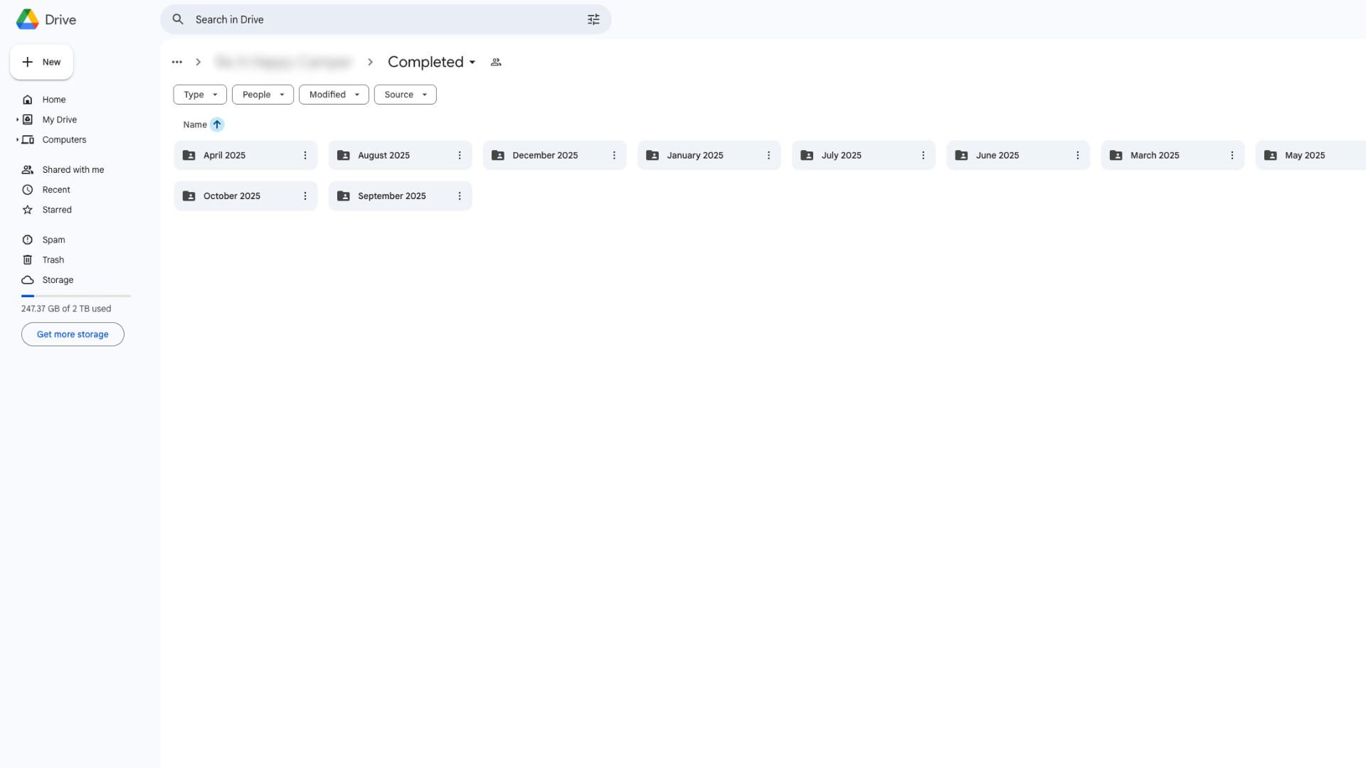The height and width of the screenshot is (768, 1366).
Task: Reverse the Name sort direction arrow
Action: (217, 124)
